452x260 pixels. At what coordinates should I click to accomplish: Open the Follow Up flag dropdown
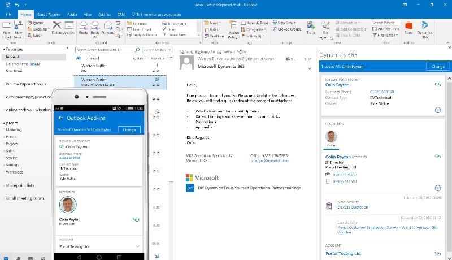(x=253, y=36)
